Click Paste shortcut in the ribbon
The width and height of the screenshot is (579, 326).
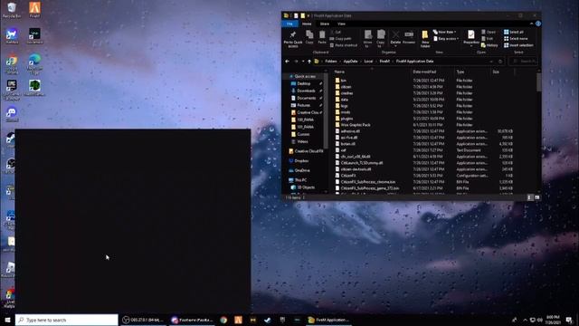click(x=344, y=45)
